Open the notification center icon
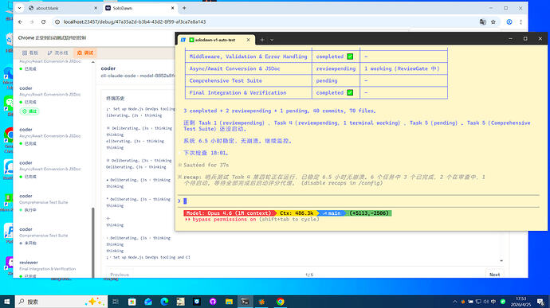 click(541, 302)
